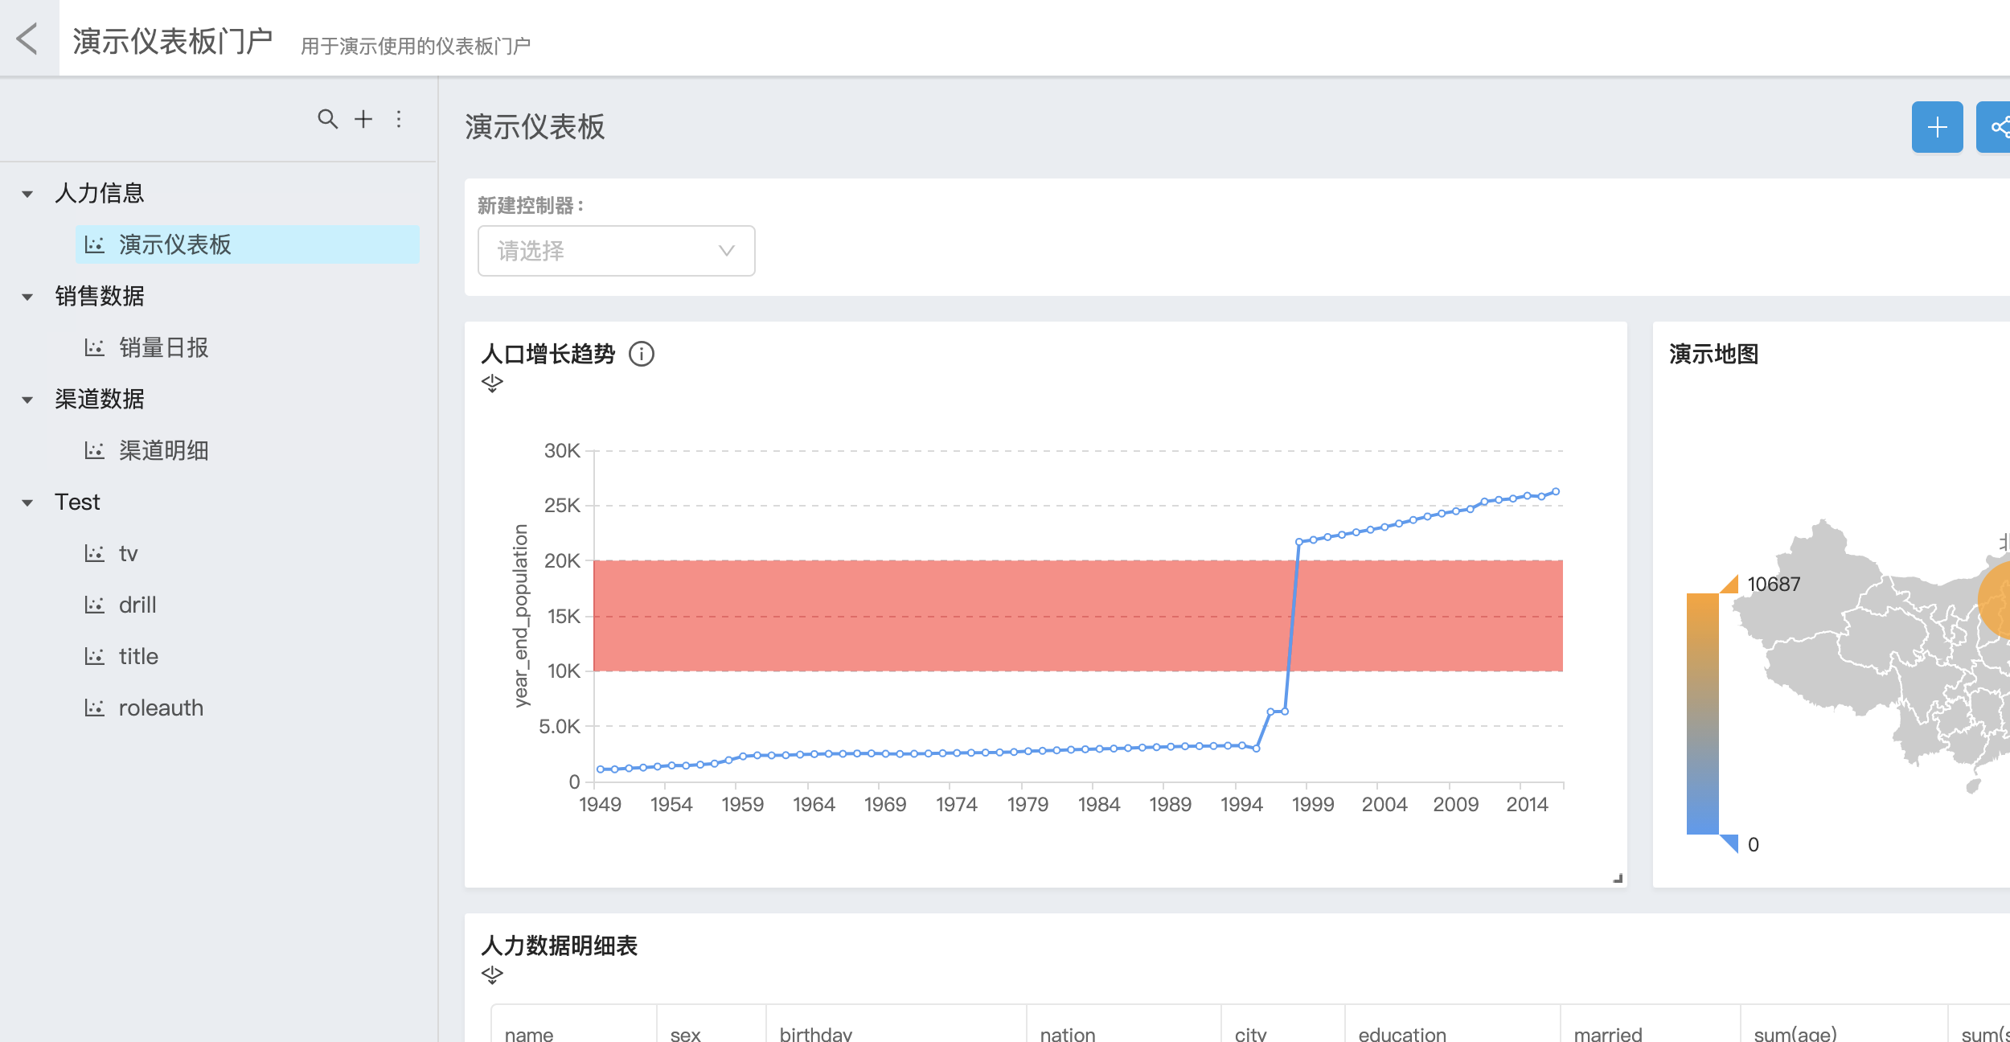The width and height of the screenshot is (2010, 1042).
Task: Open the sidebar search icon
Action: (327, 119)
